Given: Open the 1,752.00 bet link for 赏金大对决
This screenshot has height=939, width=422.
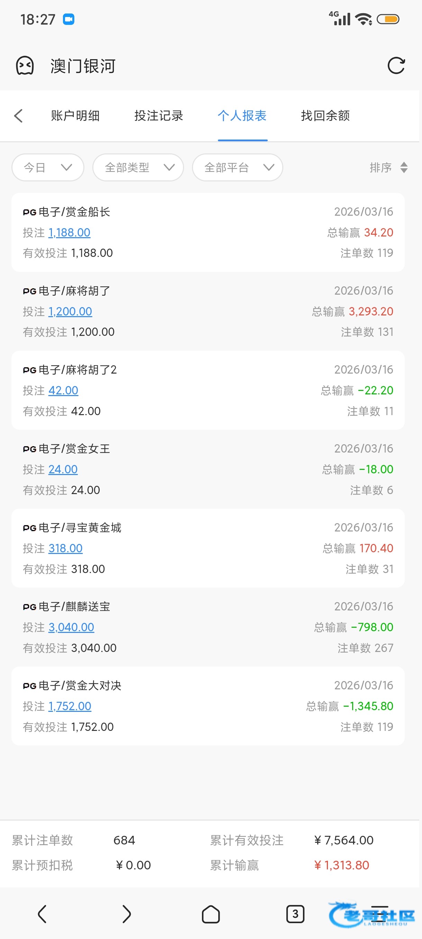Looking at the screenshot, I should 70,706.
